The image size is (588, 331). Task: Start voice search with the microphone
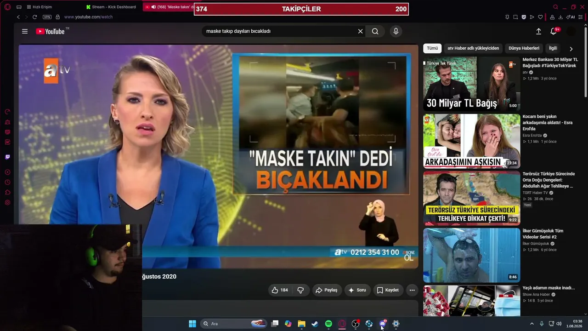(396, 31)
